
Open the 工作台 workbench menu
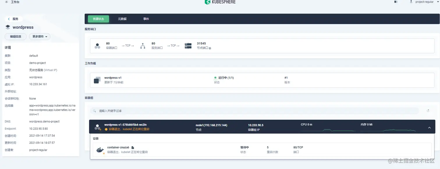pos(15,2)
